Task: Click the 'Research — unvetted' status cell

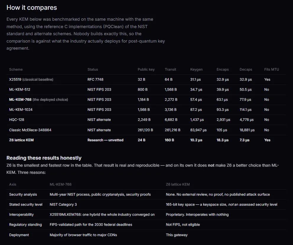Action: point(105,140)
